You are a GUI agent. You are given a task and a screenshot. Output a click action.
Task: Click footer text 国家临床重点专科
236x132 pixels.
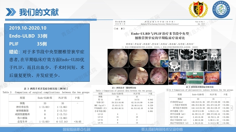pyautogui.click(x=82, y=129)
